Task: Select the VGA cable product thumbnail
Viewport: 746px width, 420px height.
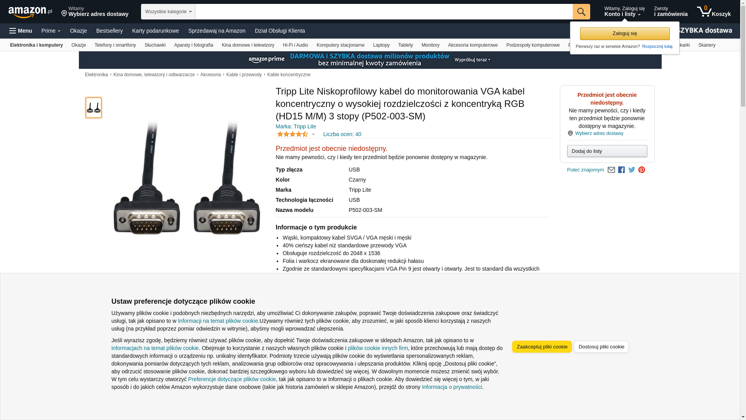Action: [x=94, y=108]
